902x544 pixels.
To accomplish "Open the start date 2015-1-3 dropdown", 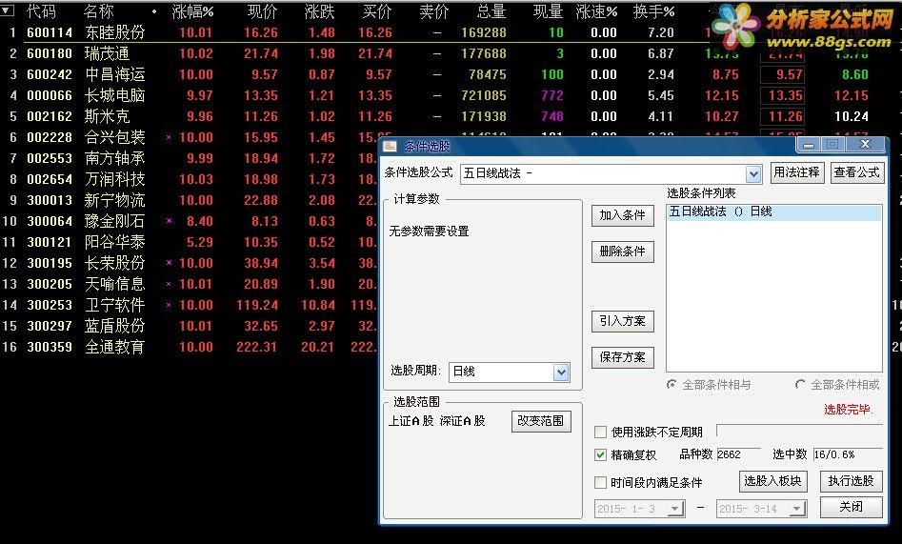I will click(675, 509).
